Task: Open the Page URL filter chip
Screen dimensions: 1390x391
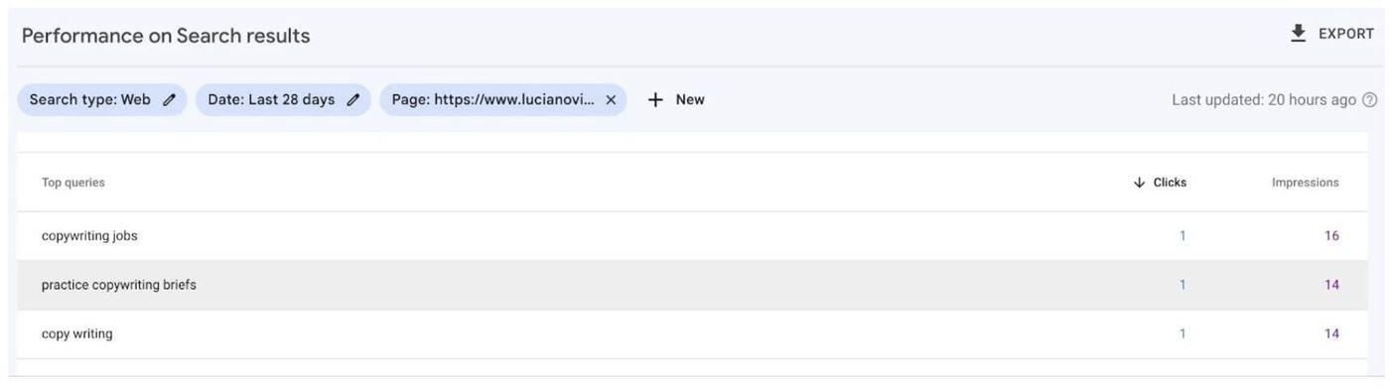Action: 502,99
